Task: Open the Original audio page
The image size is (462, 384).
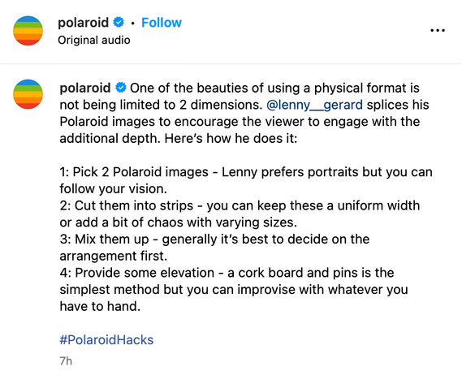Action: pyautogui.click(x=94, y=40)
